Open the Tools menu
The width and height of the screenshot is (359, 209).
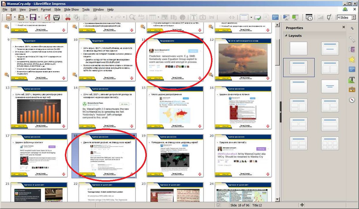[86, 10]
